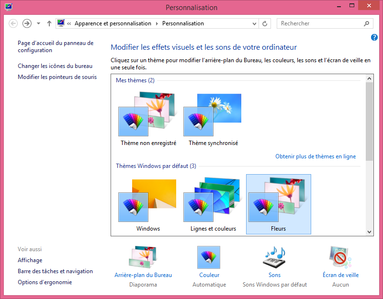The height and width of the screenshot is (299, 383).
Task: Click the Mes thèmes (2) group header
Action: pos(135,80)
